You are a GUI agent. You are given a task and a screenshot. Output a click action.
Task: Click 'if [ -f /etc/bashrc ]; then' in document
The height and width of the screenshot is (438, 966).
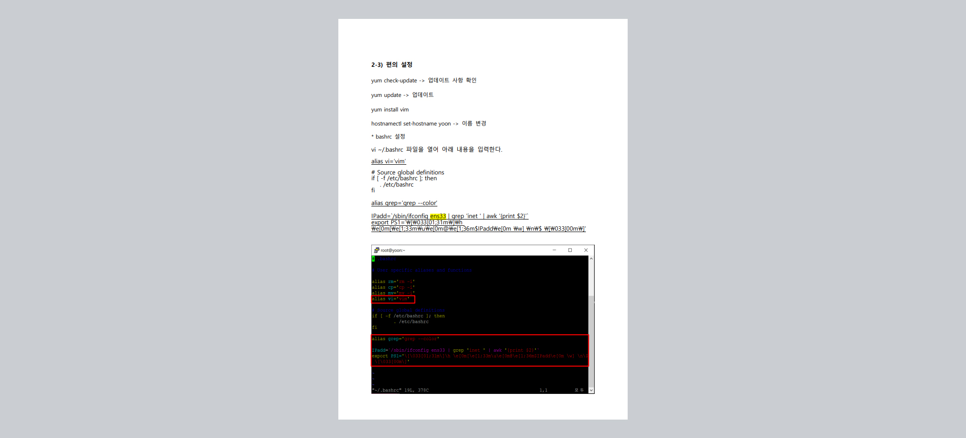click(404, 178)
